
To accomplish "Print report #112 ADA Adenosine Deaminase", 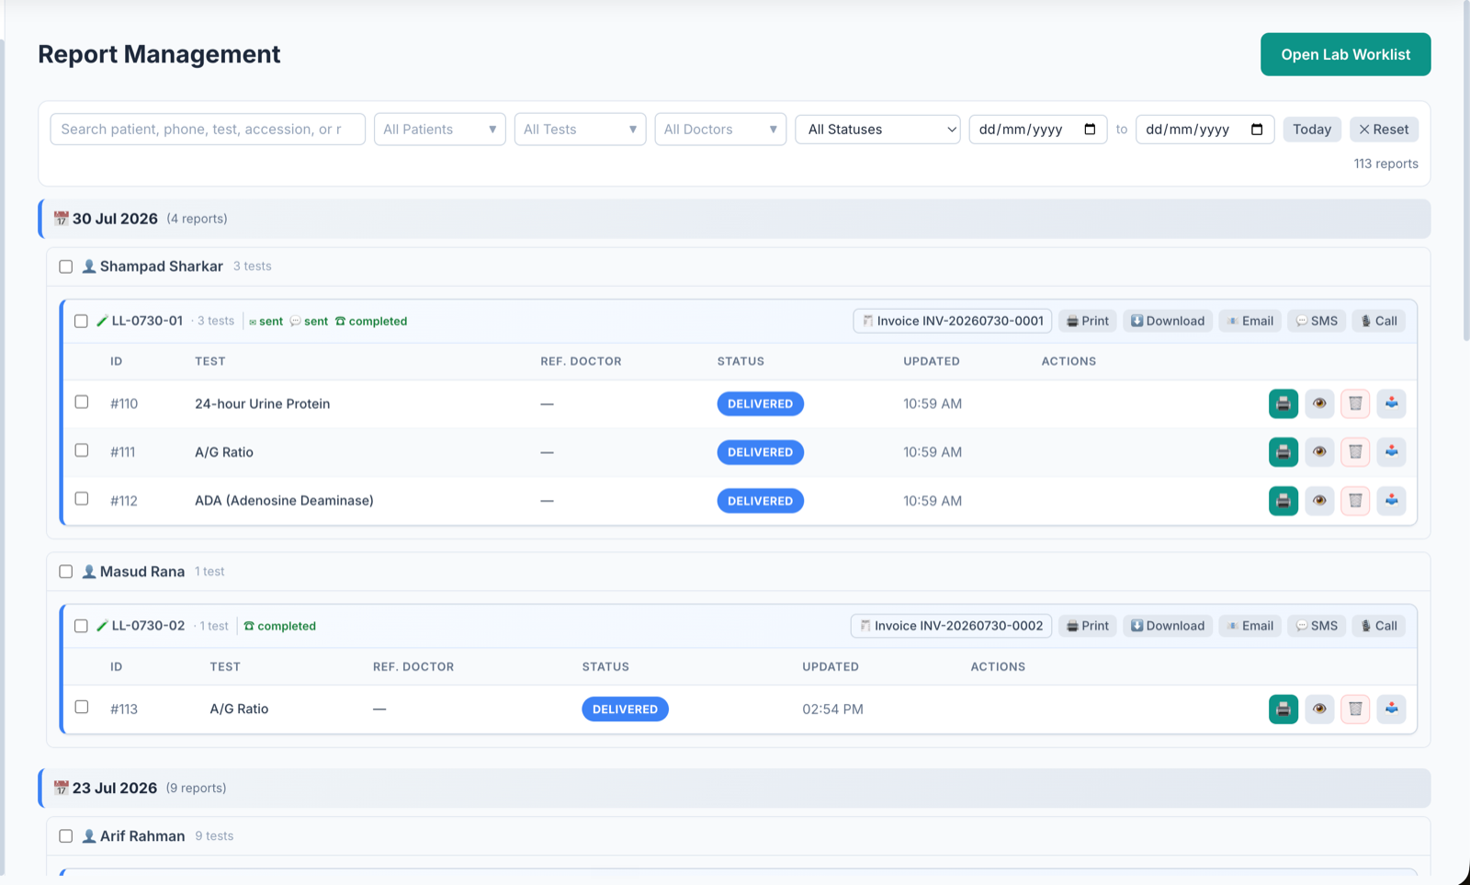I will point(1283,501).
